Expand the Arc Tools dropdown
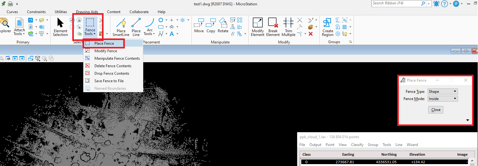The width and height of the screenshot is (478, 166). [x=150, y=32]
